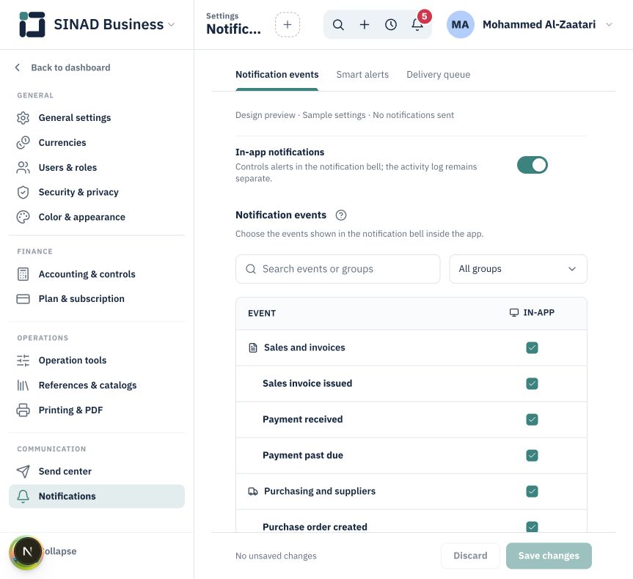Uncheck the Payment past due checkbox
633x579 pixels.
pyautogui.click(x=532, y=456)
